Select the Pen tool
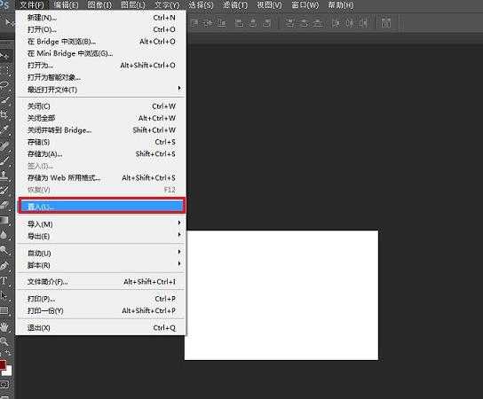 click(x=4, y=265)
